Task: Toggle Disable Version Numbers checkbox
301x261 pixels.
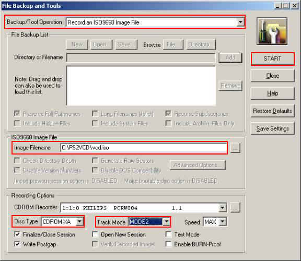Action: 17,170
